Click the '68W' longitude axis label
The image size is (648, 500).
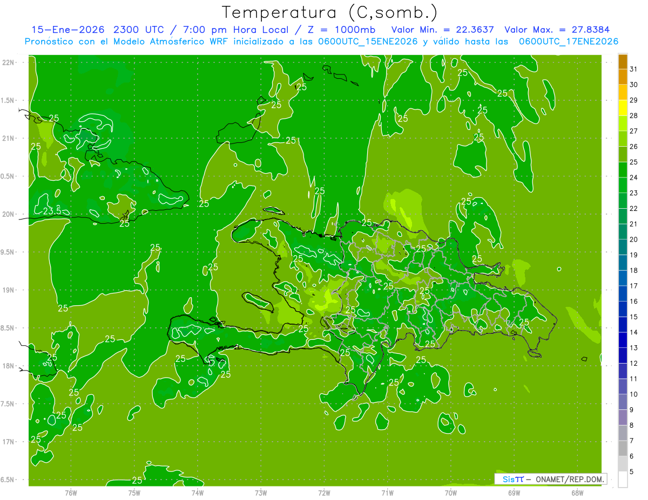click(577, 492)
